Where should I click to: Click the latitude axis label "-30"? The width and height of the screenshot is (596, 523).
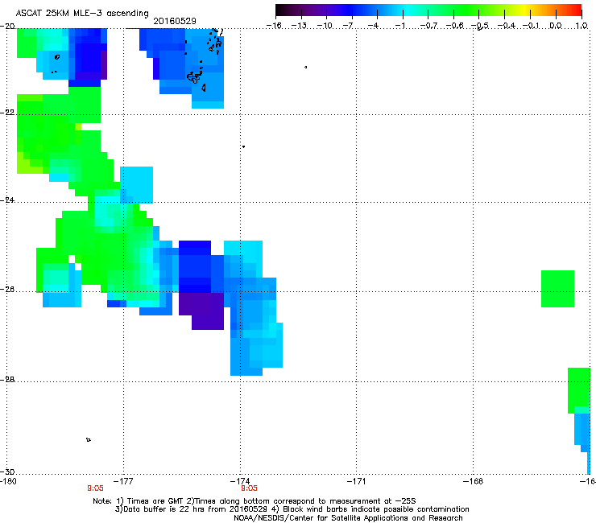[7, 472]
